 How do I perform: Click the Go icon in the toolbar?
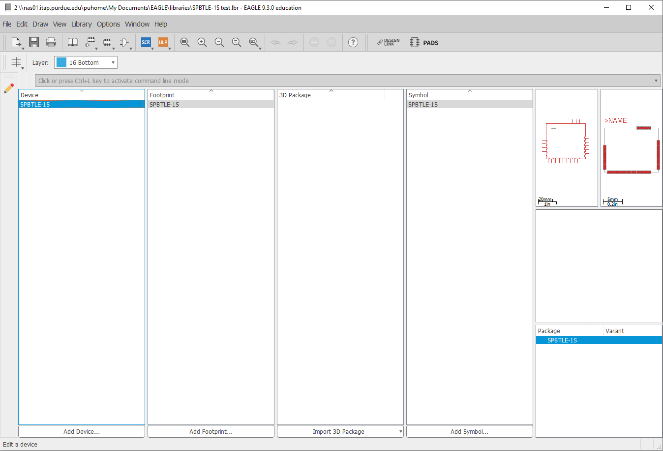pos(331,42)
